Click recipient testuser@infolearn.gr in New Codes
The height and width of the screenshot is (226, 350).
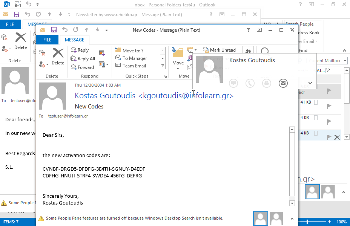[x=68, y=116]
